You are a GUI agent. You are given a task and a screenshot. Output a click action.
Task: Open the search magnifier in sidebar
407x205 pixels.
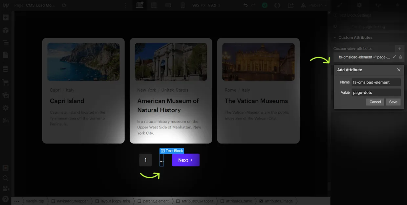[x=6, y=178]
